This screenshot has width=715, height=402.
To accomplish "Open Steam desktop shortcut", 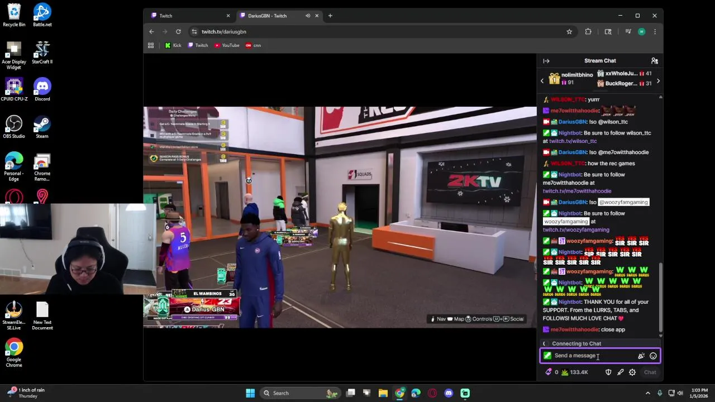I will point(42,127).
